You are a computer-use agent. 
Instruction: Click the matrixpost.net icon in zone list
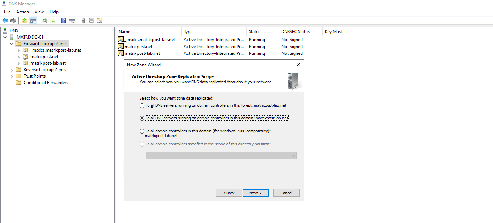[121, 47]
